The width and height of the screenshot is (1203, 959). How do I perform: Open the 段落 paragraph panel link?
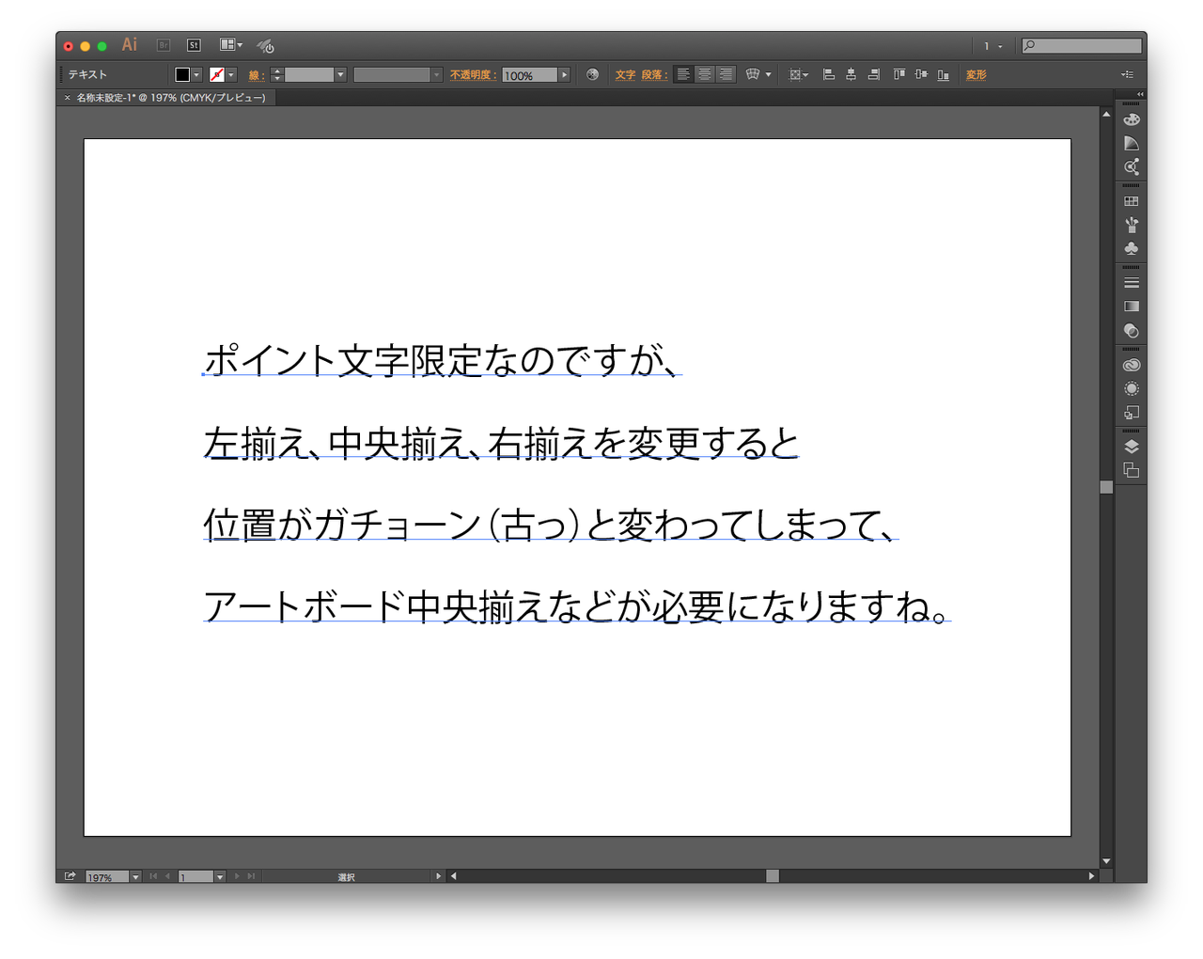[654, 75]
